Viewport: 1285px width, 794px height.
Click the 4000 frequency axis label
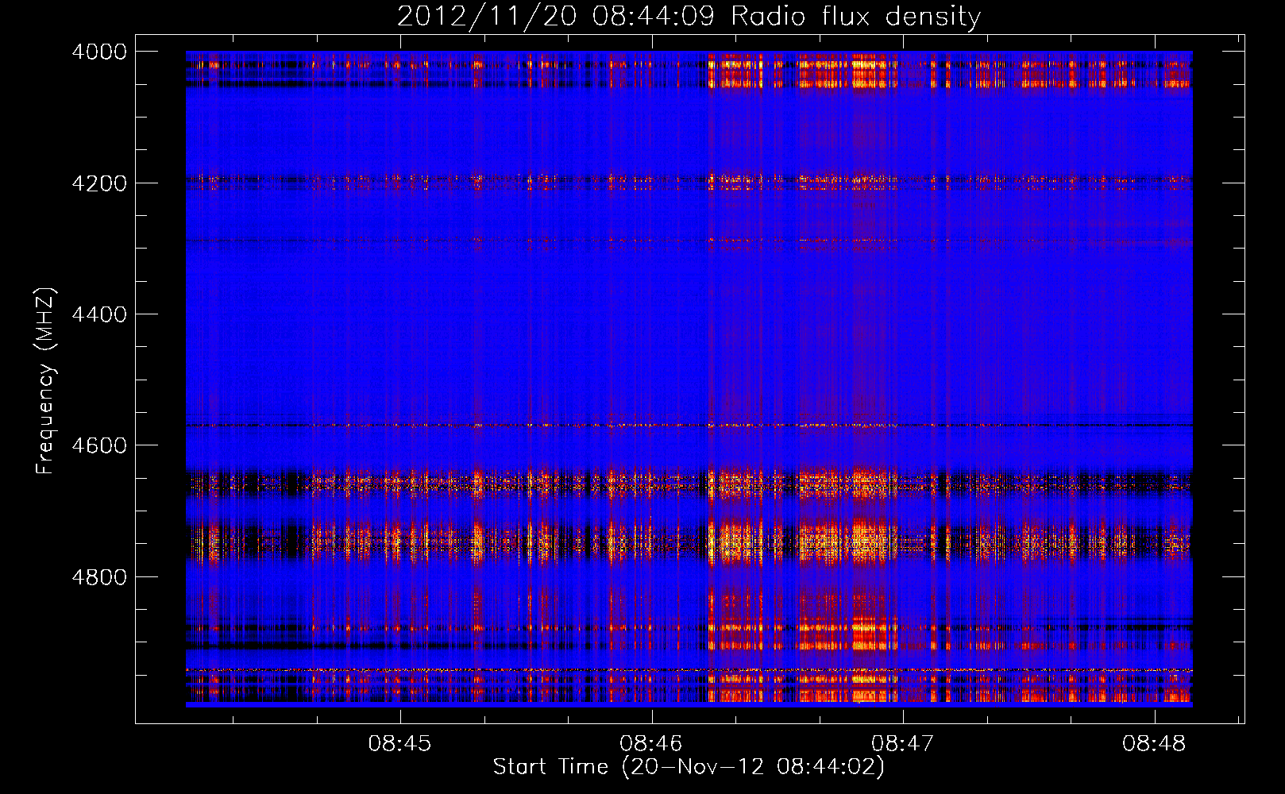(99, 52)
